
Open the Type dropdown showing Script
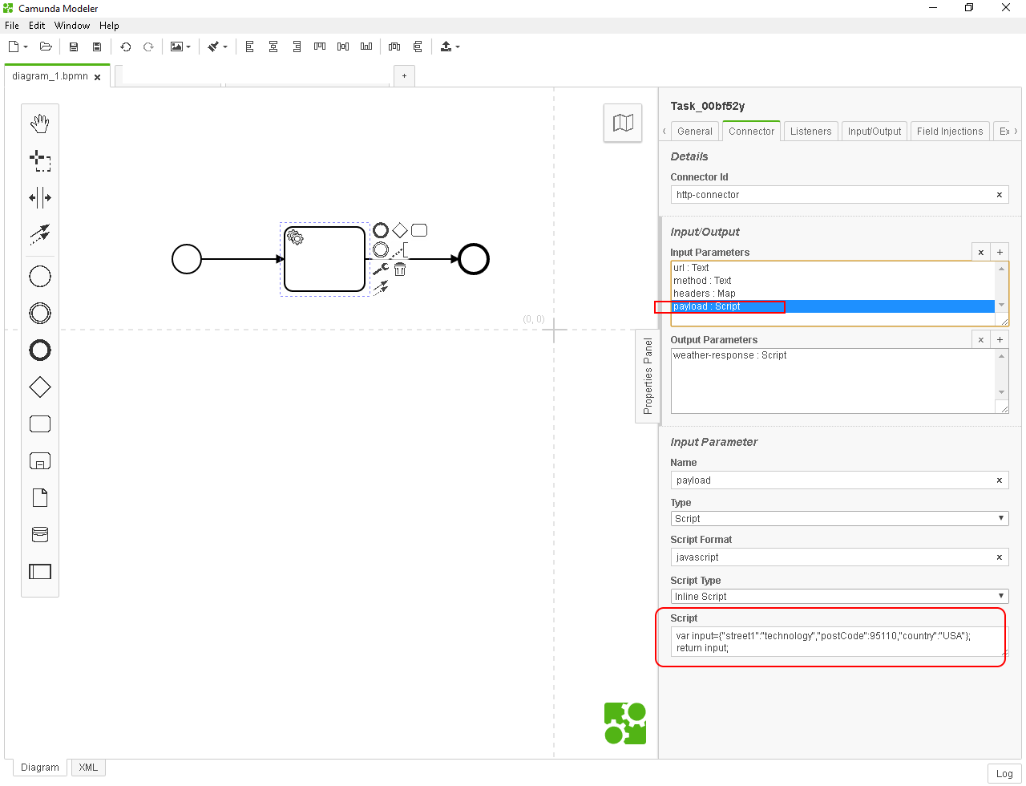[x=839, y=519]
